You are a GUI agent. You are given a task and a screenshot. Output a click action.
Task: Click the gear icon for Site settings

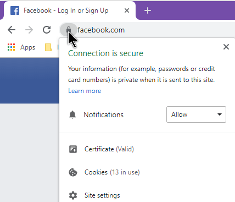73,195
